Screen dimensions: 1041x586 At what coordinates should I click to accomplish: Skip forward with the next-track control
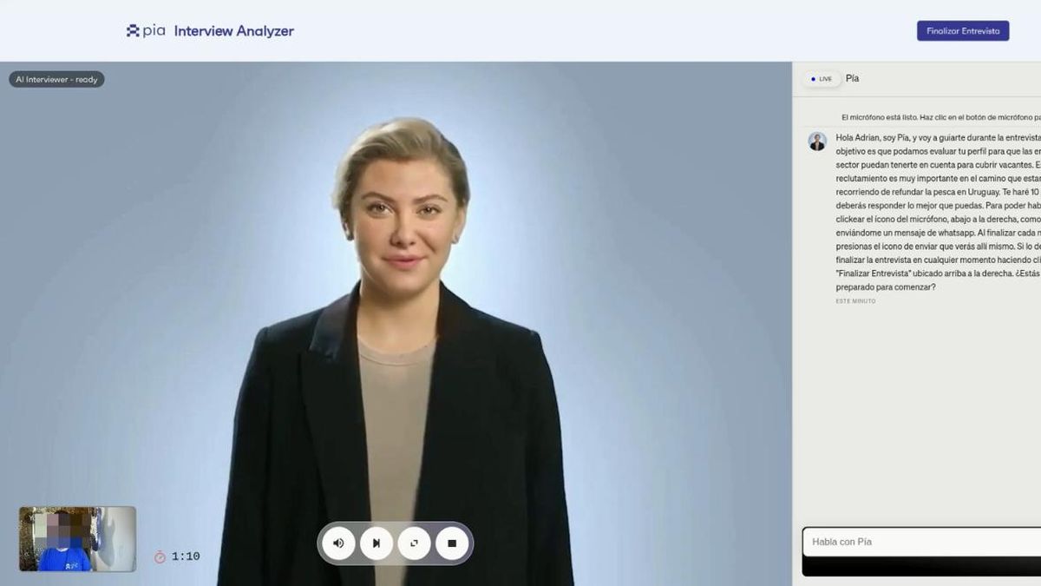click(376, 543)
